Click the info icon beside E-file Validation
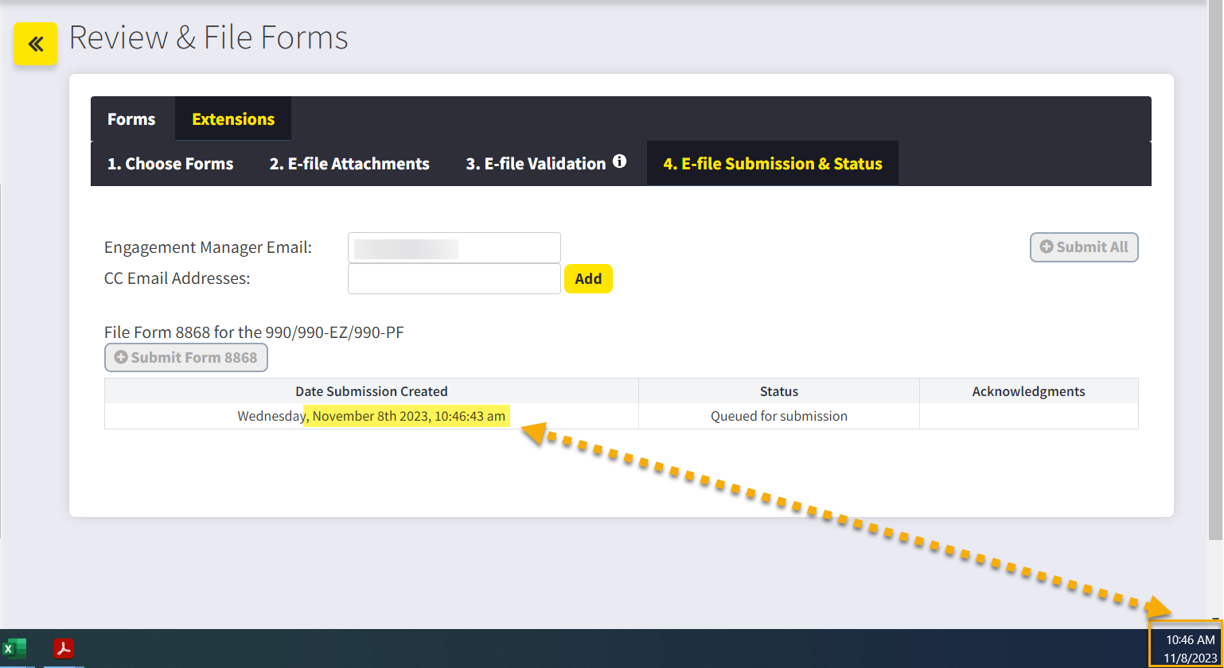The image size is (1224, 668). tap(620, 162)
